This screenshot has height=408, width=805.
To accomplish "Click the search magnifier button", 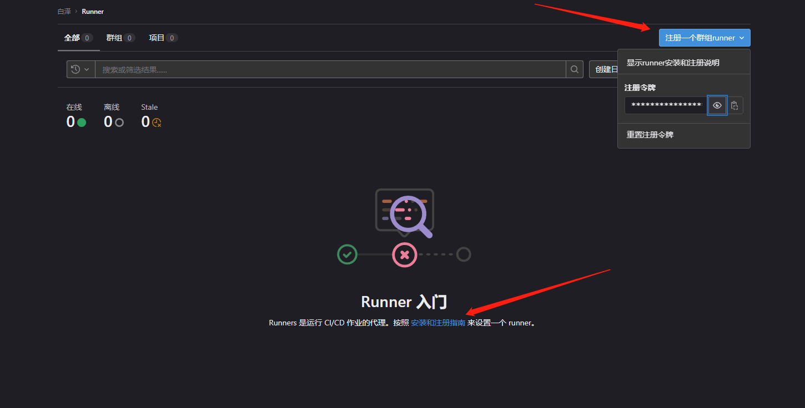I will pos(575,69).
